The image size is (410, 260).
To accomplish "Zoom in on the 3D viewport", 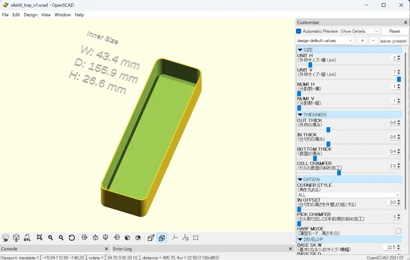I will [x=50, y=238].
